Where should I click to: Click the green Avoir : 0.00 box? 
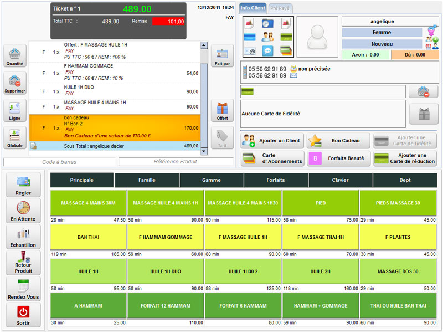click(365, 55)
